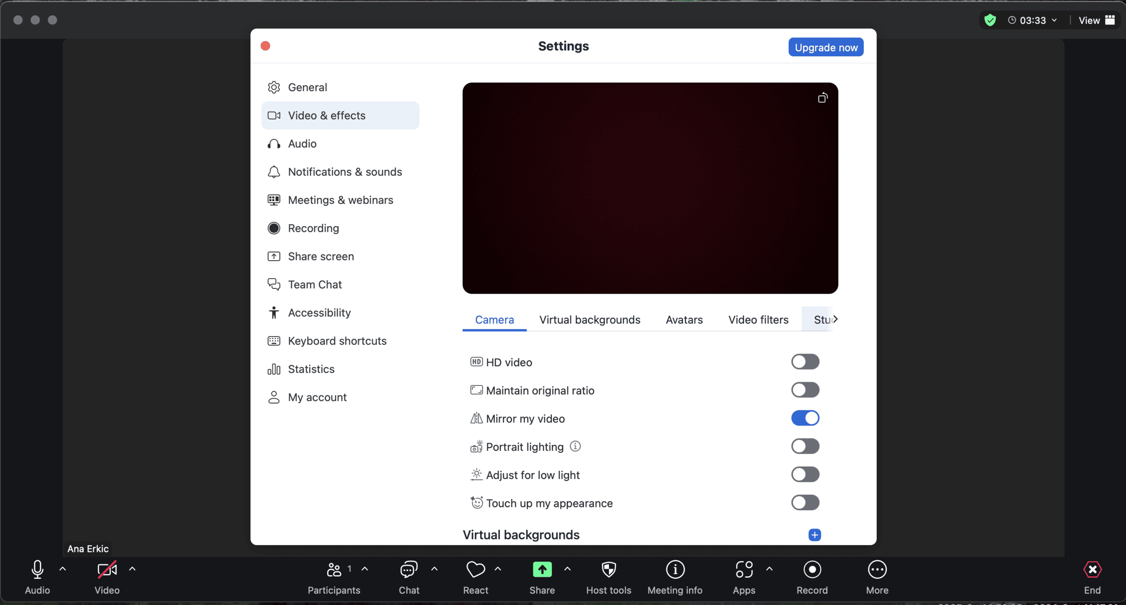Enable Portrait lighting toggle
The height and width of the screenshot is (605, 1126).
tap(805, 446)
